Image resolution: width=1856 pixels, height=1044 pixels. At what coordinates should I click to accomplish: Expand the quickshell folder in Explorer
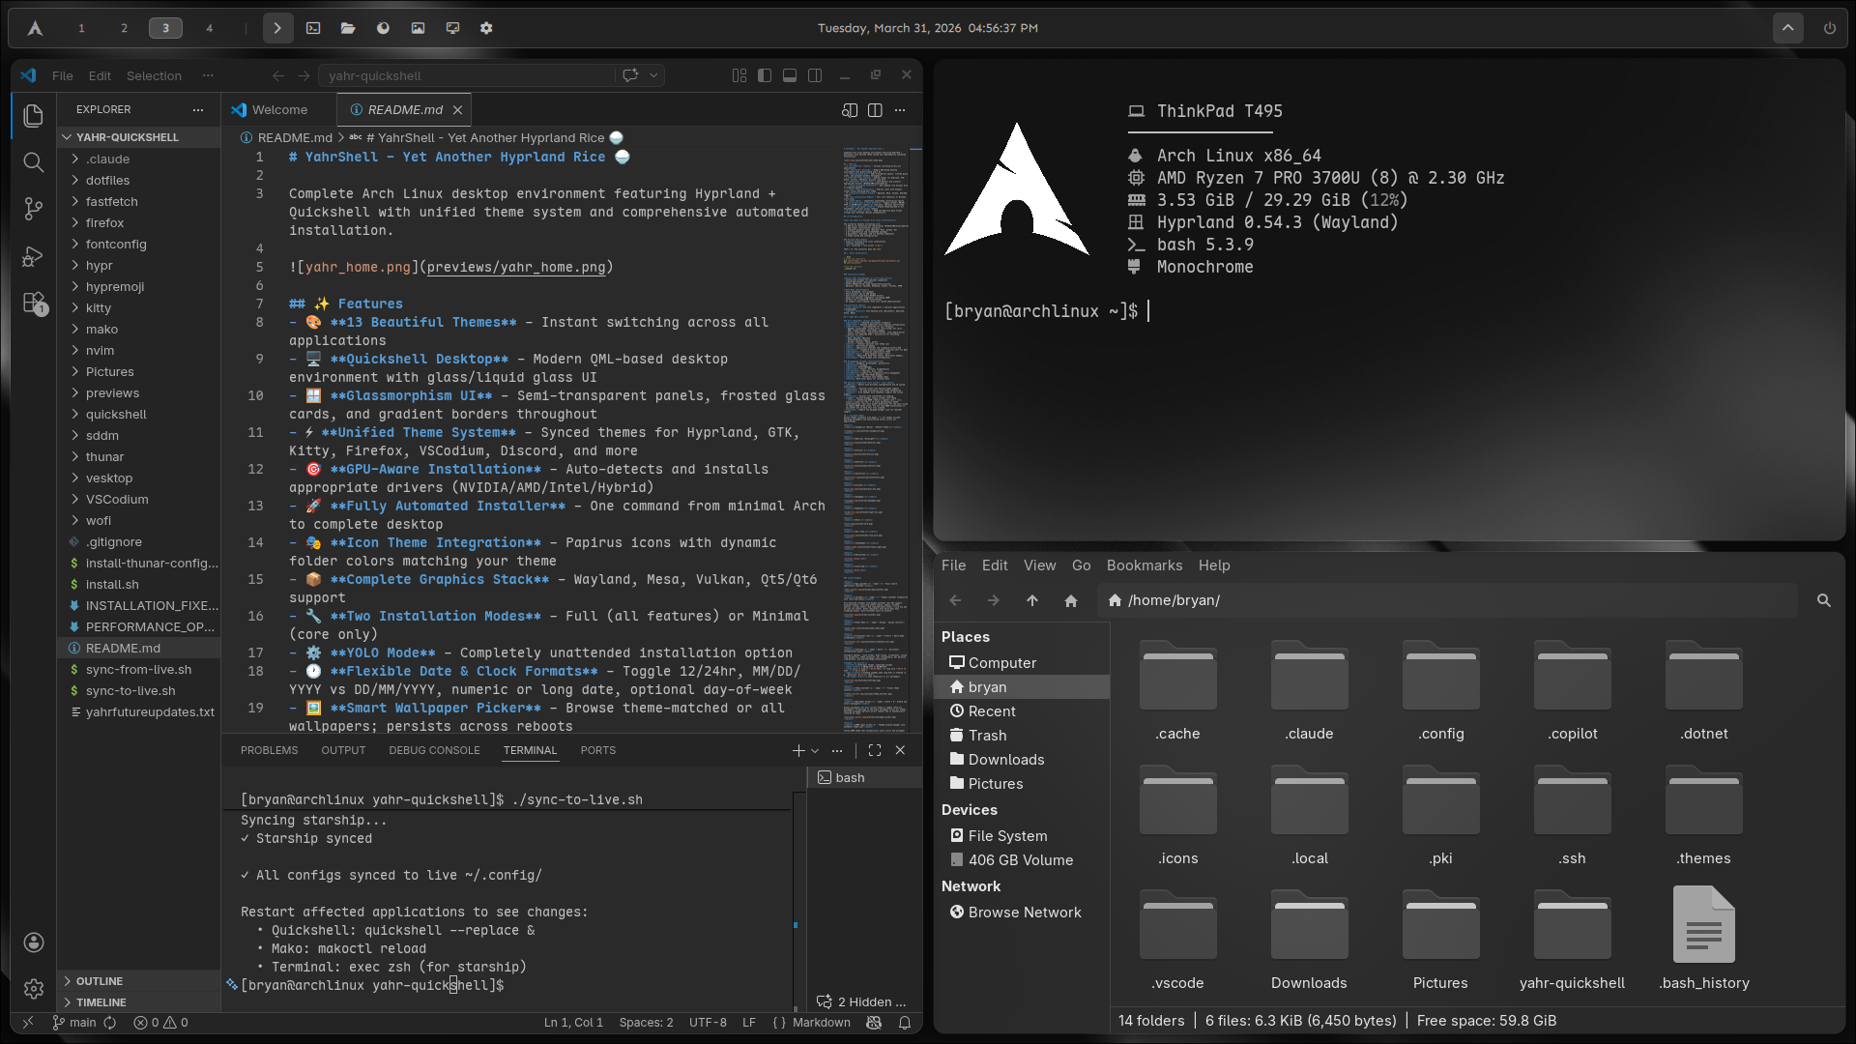tap(140, 415)
